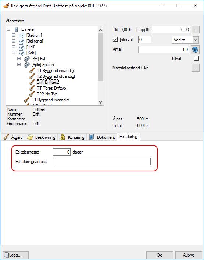Click the brush icon in the title bar
The height and width of the screenshot is (260, 204).
pyautogui.click(x=6, y=6)
